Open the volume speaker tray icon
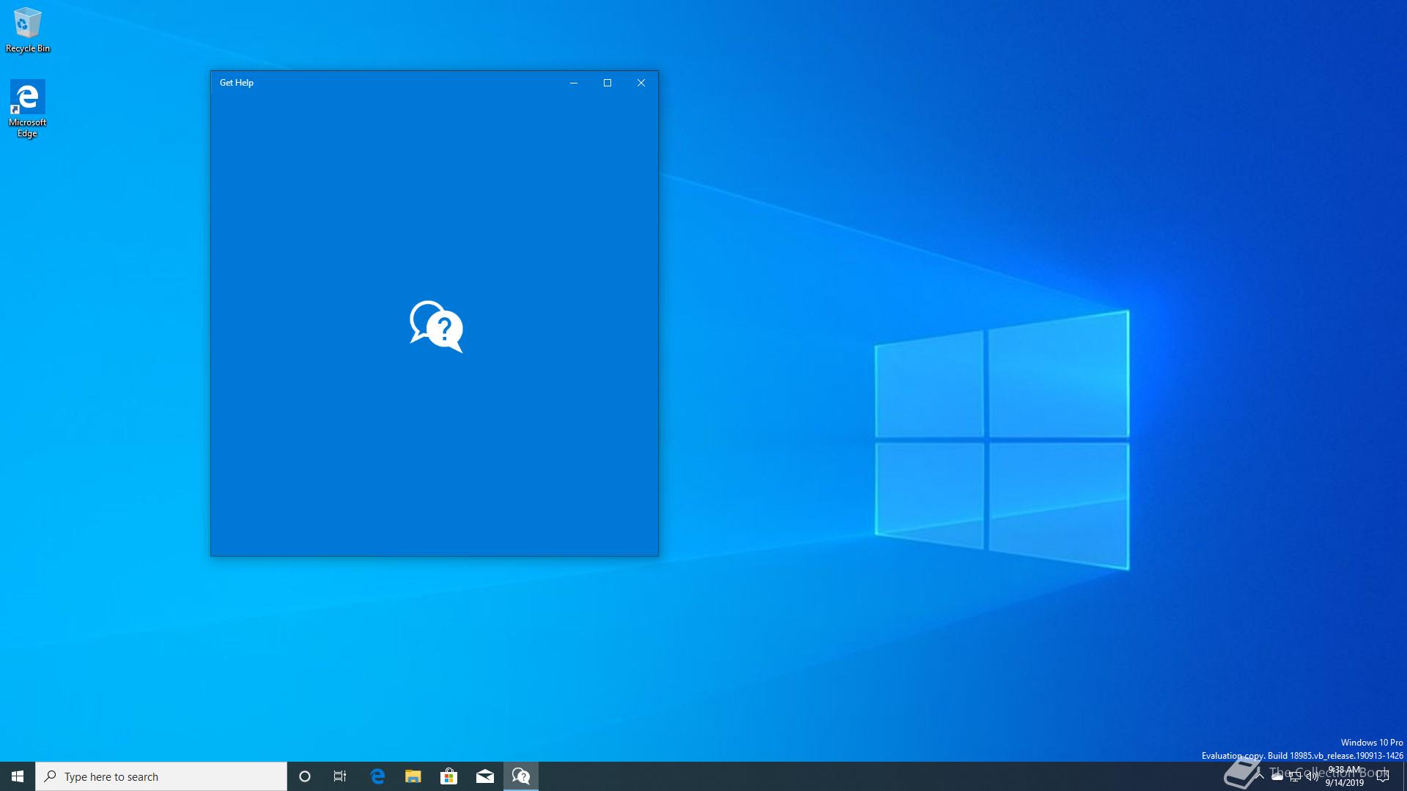This screenshot has height=791, width=1407. (1312, 776)
